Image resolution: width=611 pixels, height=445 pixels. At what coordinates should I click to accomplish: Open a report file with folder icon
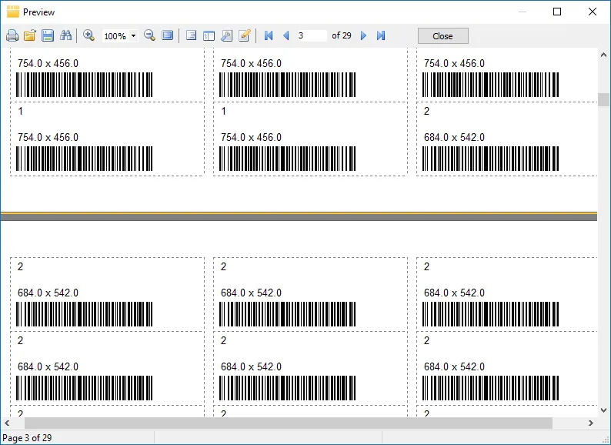point(30,35)
